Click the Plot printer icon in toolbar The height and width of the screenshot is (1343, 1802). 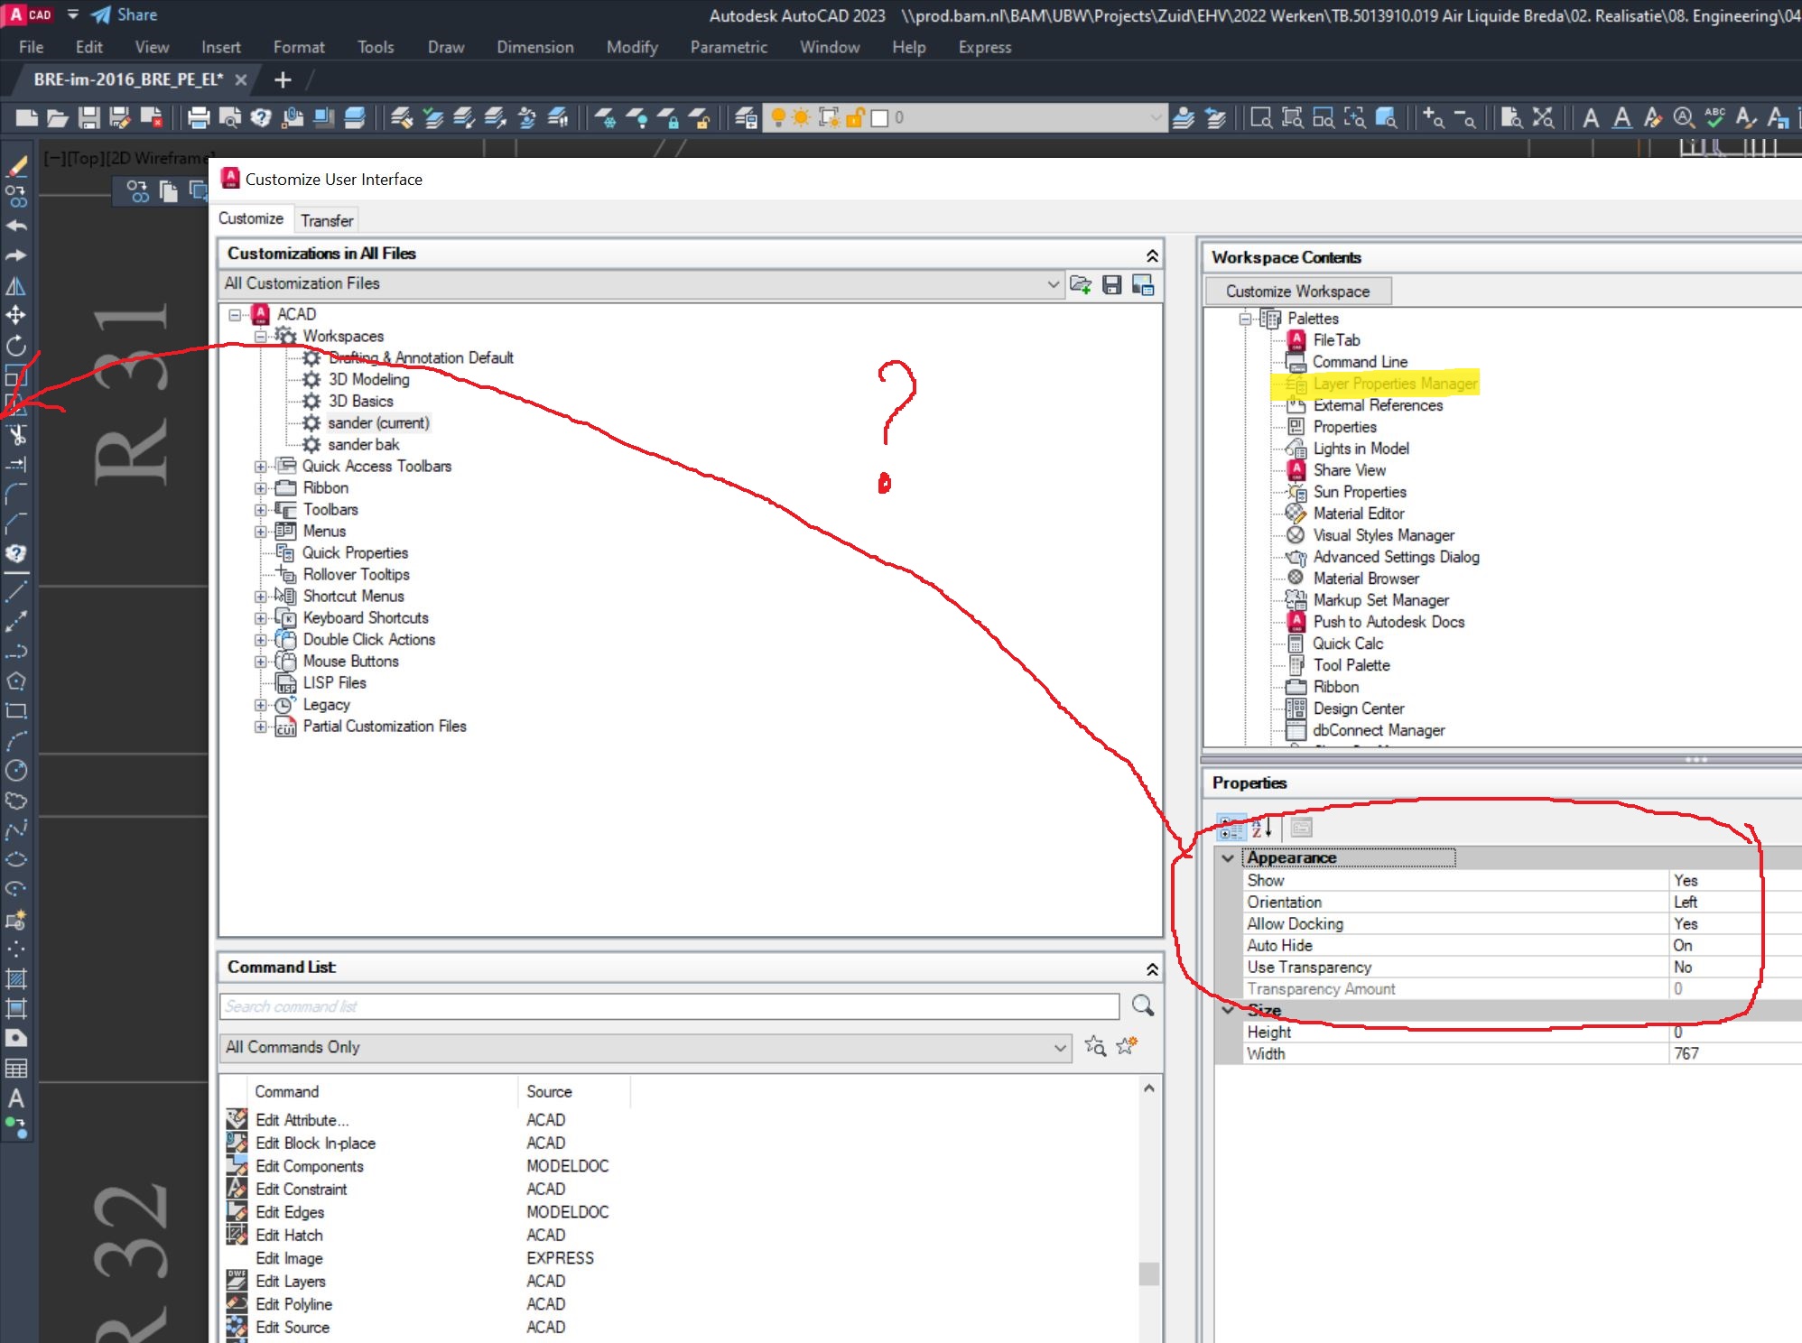point(199,117)
